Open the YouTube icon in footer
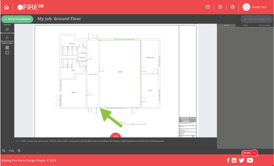Screen dimensions: 274x166 point(250,160)
